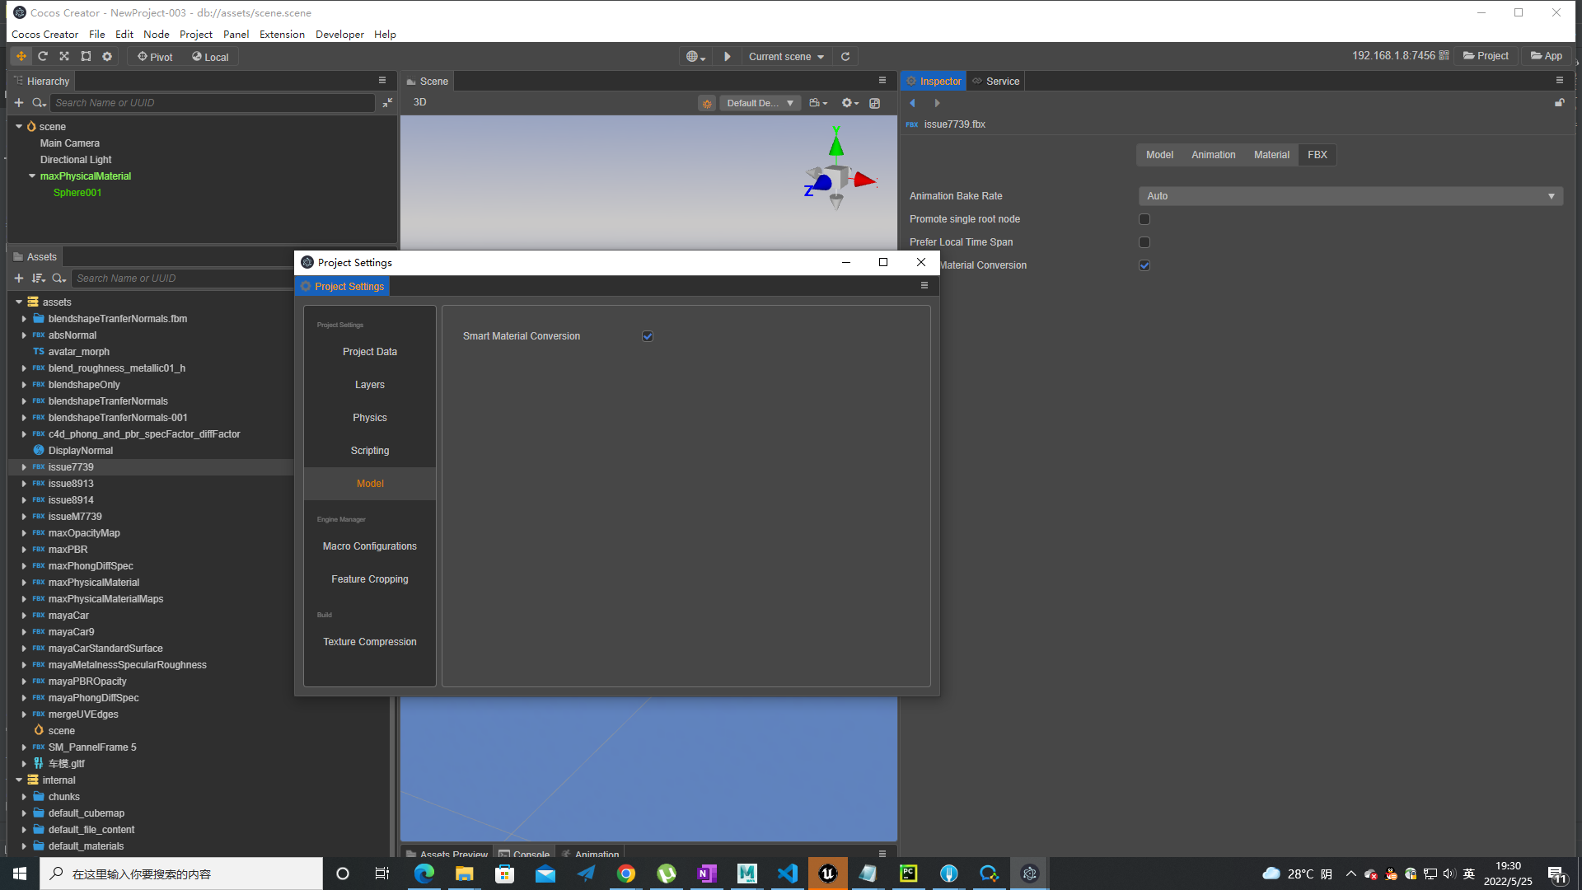Collapse the internal database folder
This screenshot has width=1582, height=890.
click(19, 780)
